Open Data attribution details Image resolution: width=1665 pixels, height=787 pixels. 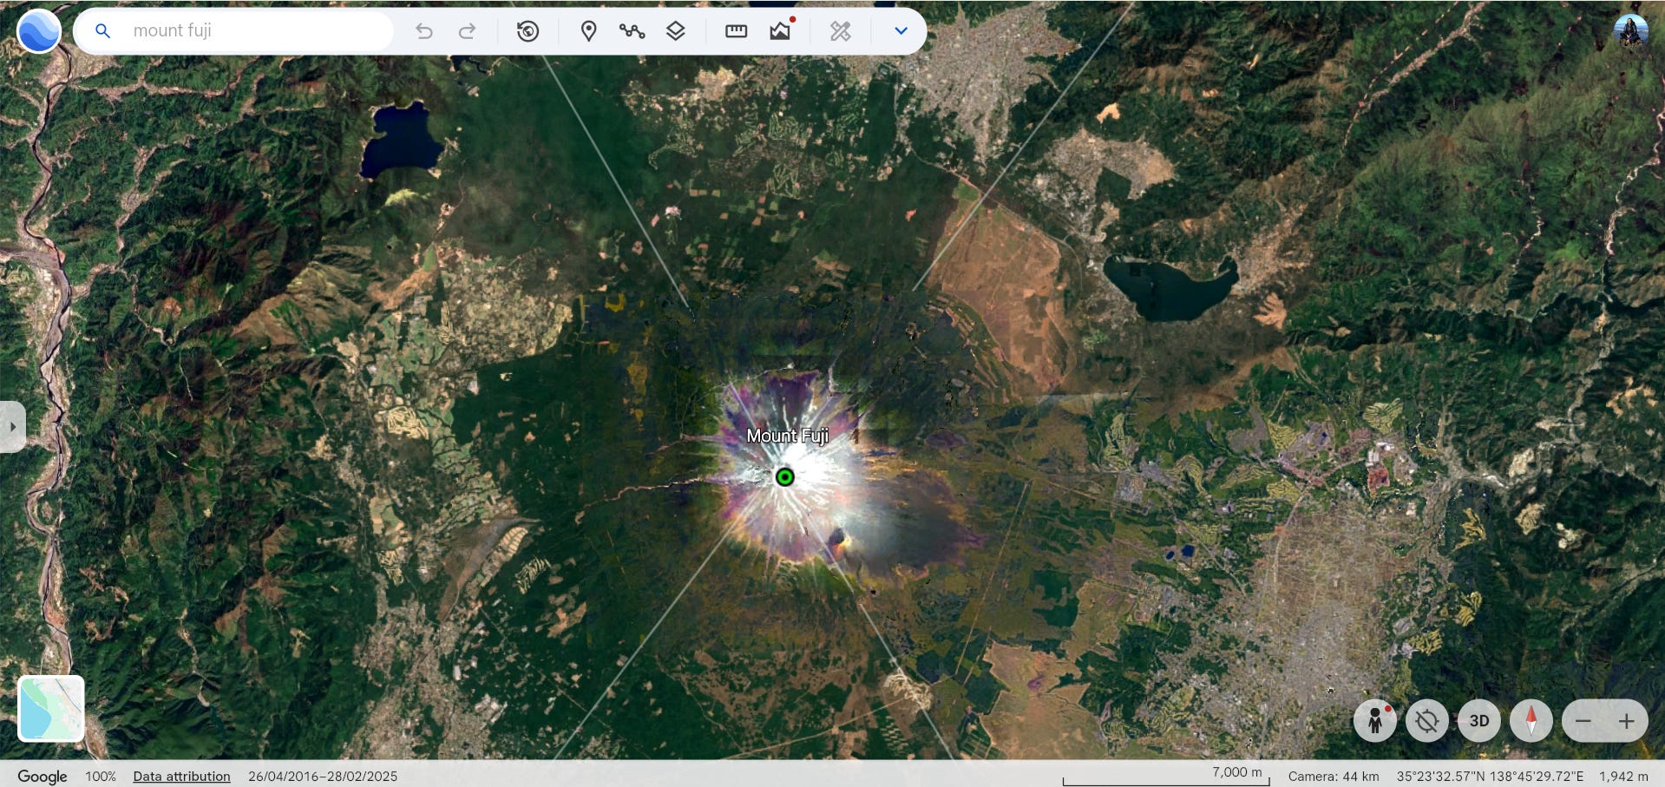[180, 777]
